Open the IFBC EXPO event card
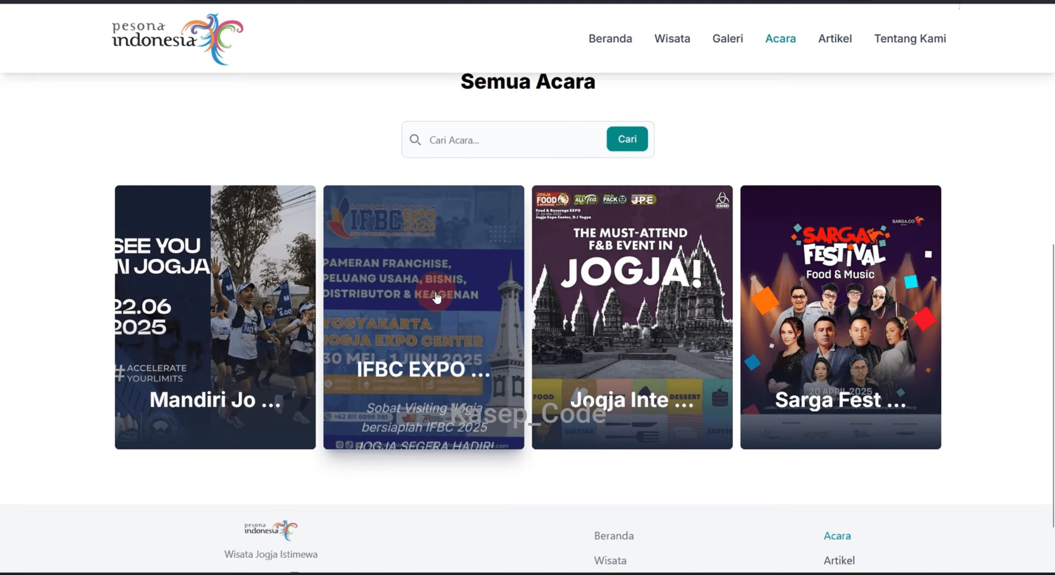This screenshot has width=1055, height=575. [x=424, y=317]
